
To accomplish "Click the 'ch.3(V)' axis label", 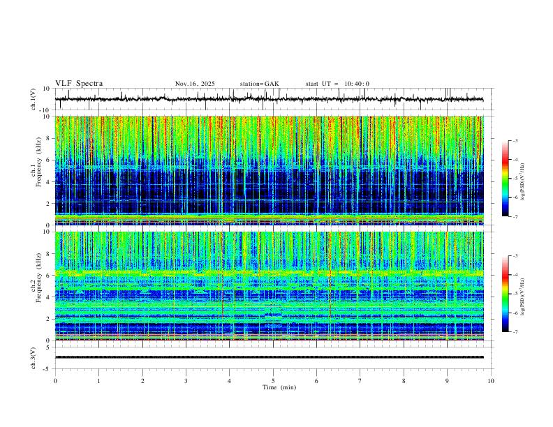I will coord(33,358).
